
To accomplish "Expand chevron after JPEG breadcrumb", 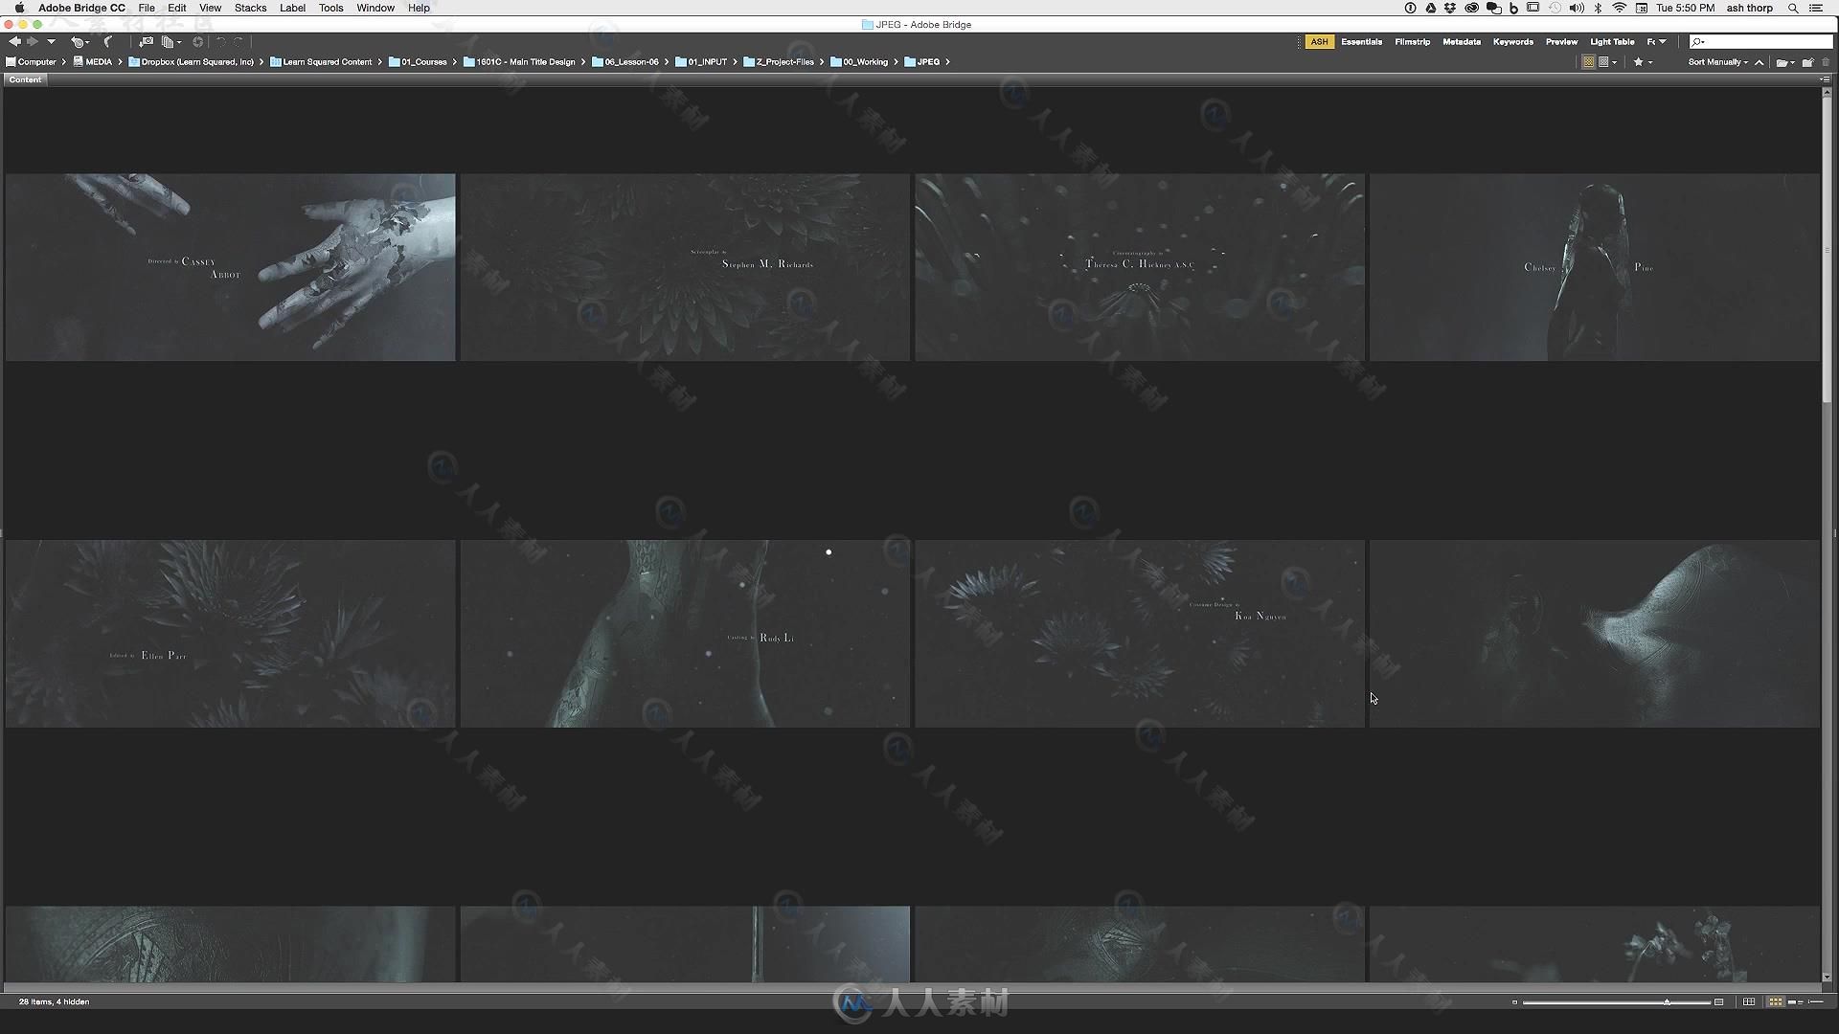I will click(x=947, y=62).
